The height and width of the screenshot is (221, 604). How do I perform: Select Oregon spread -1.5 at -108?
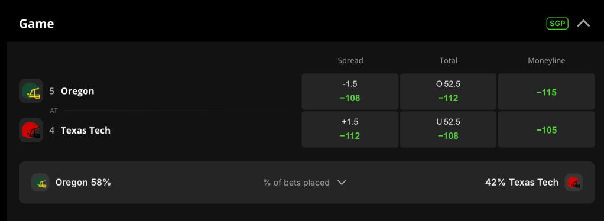(350, 91)
